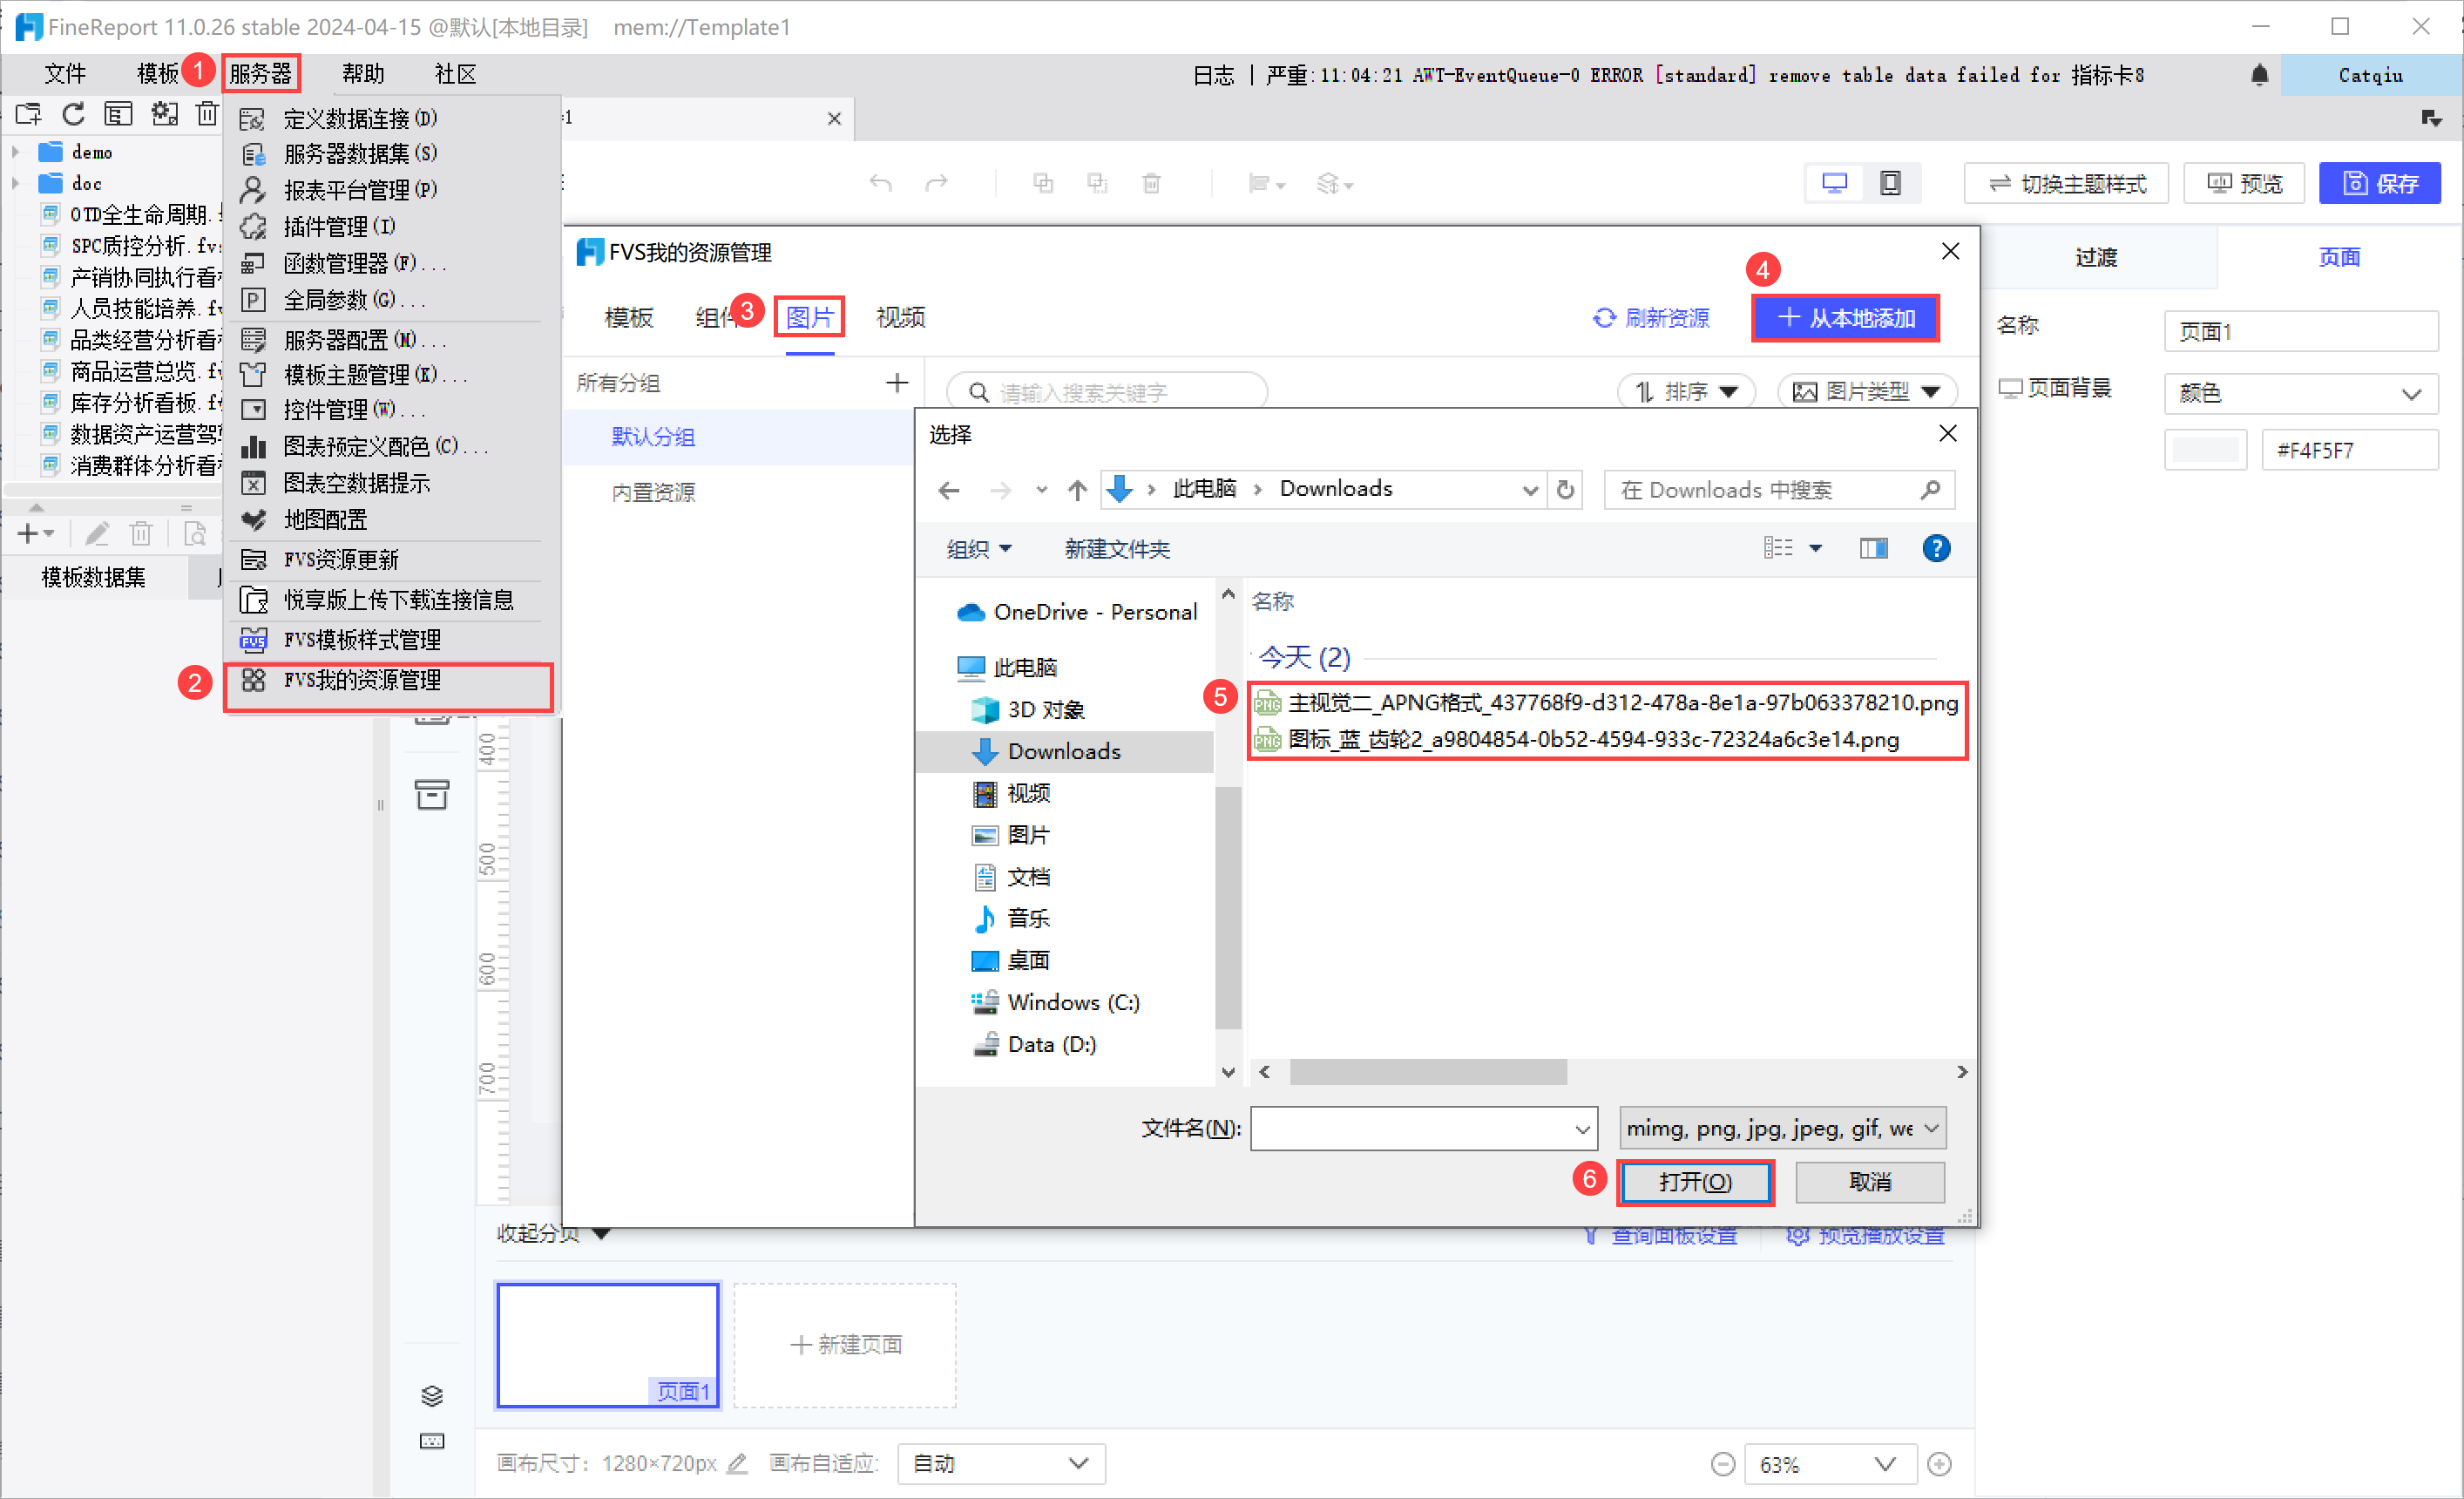
Task: Click the refresh button beside the path bar
Action: [x=1565, y=490]
